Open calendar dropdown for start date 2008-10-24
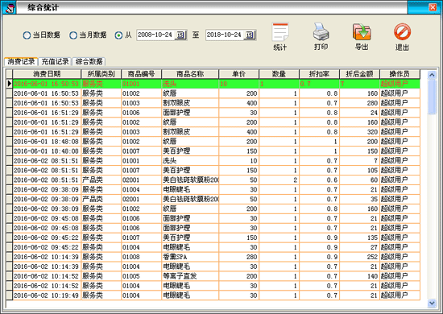The width and height of the screenshot is (443, 314). [x=180, y=35]
